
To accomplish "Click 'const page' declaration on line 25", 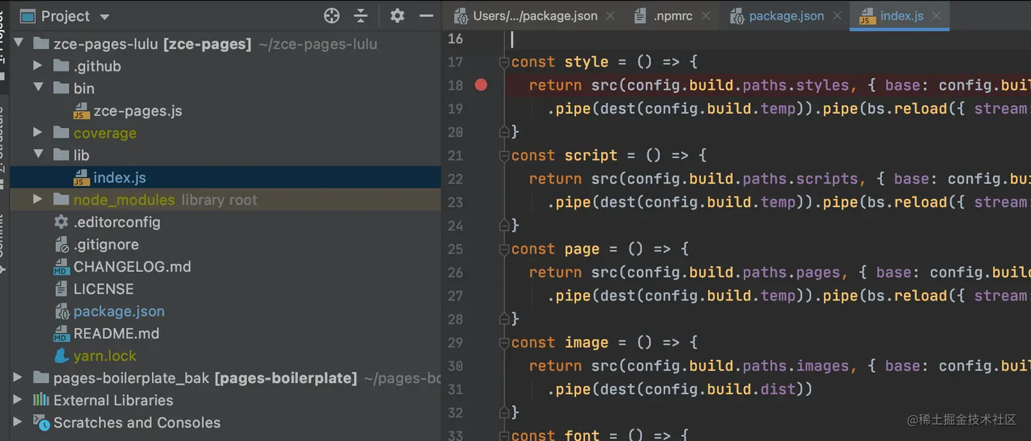I will 555,249.
